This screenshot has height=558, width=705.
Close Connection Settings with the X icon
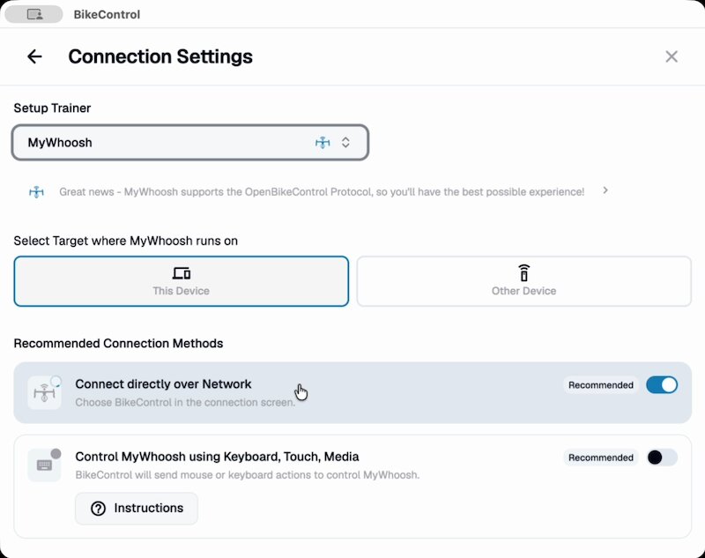click(672, 56)
